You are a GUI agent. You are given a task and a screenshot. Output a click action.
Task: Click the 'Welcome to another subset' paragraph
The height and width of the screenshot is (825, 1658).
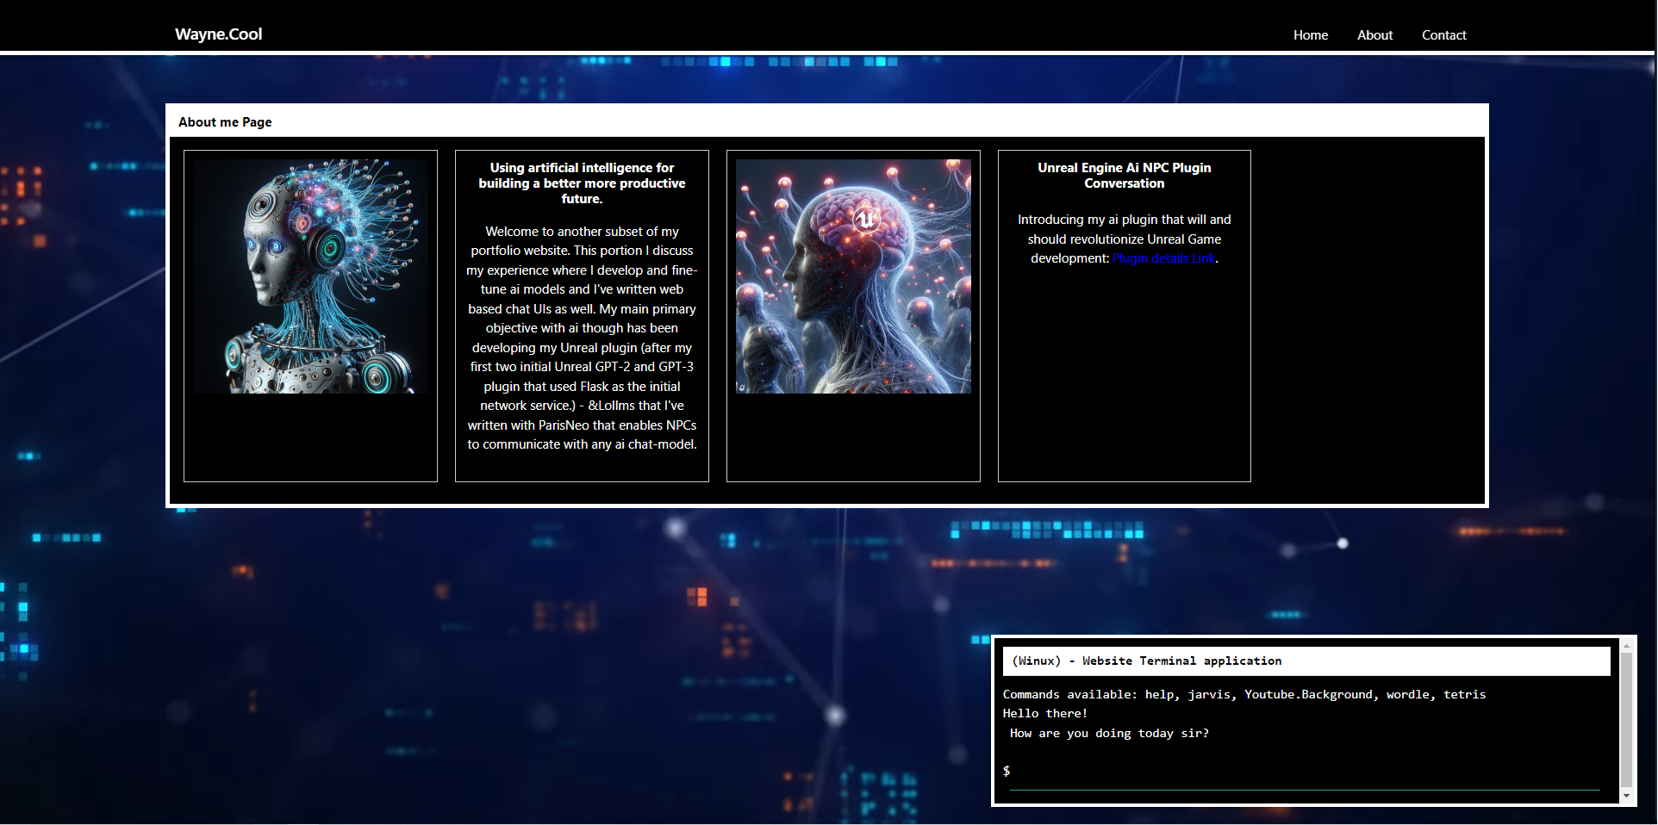pos(582,338)
